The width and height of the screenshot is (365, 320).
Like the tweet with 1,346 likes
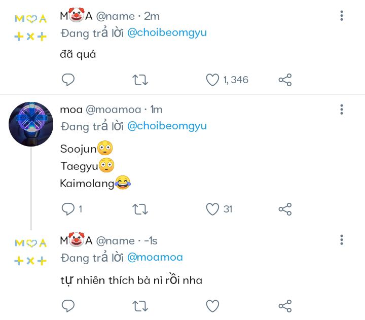[x=212, y=80]
